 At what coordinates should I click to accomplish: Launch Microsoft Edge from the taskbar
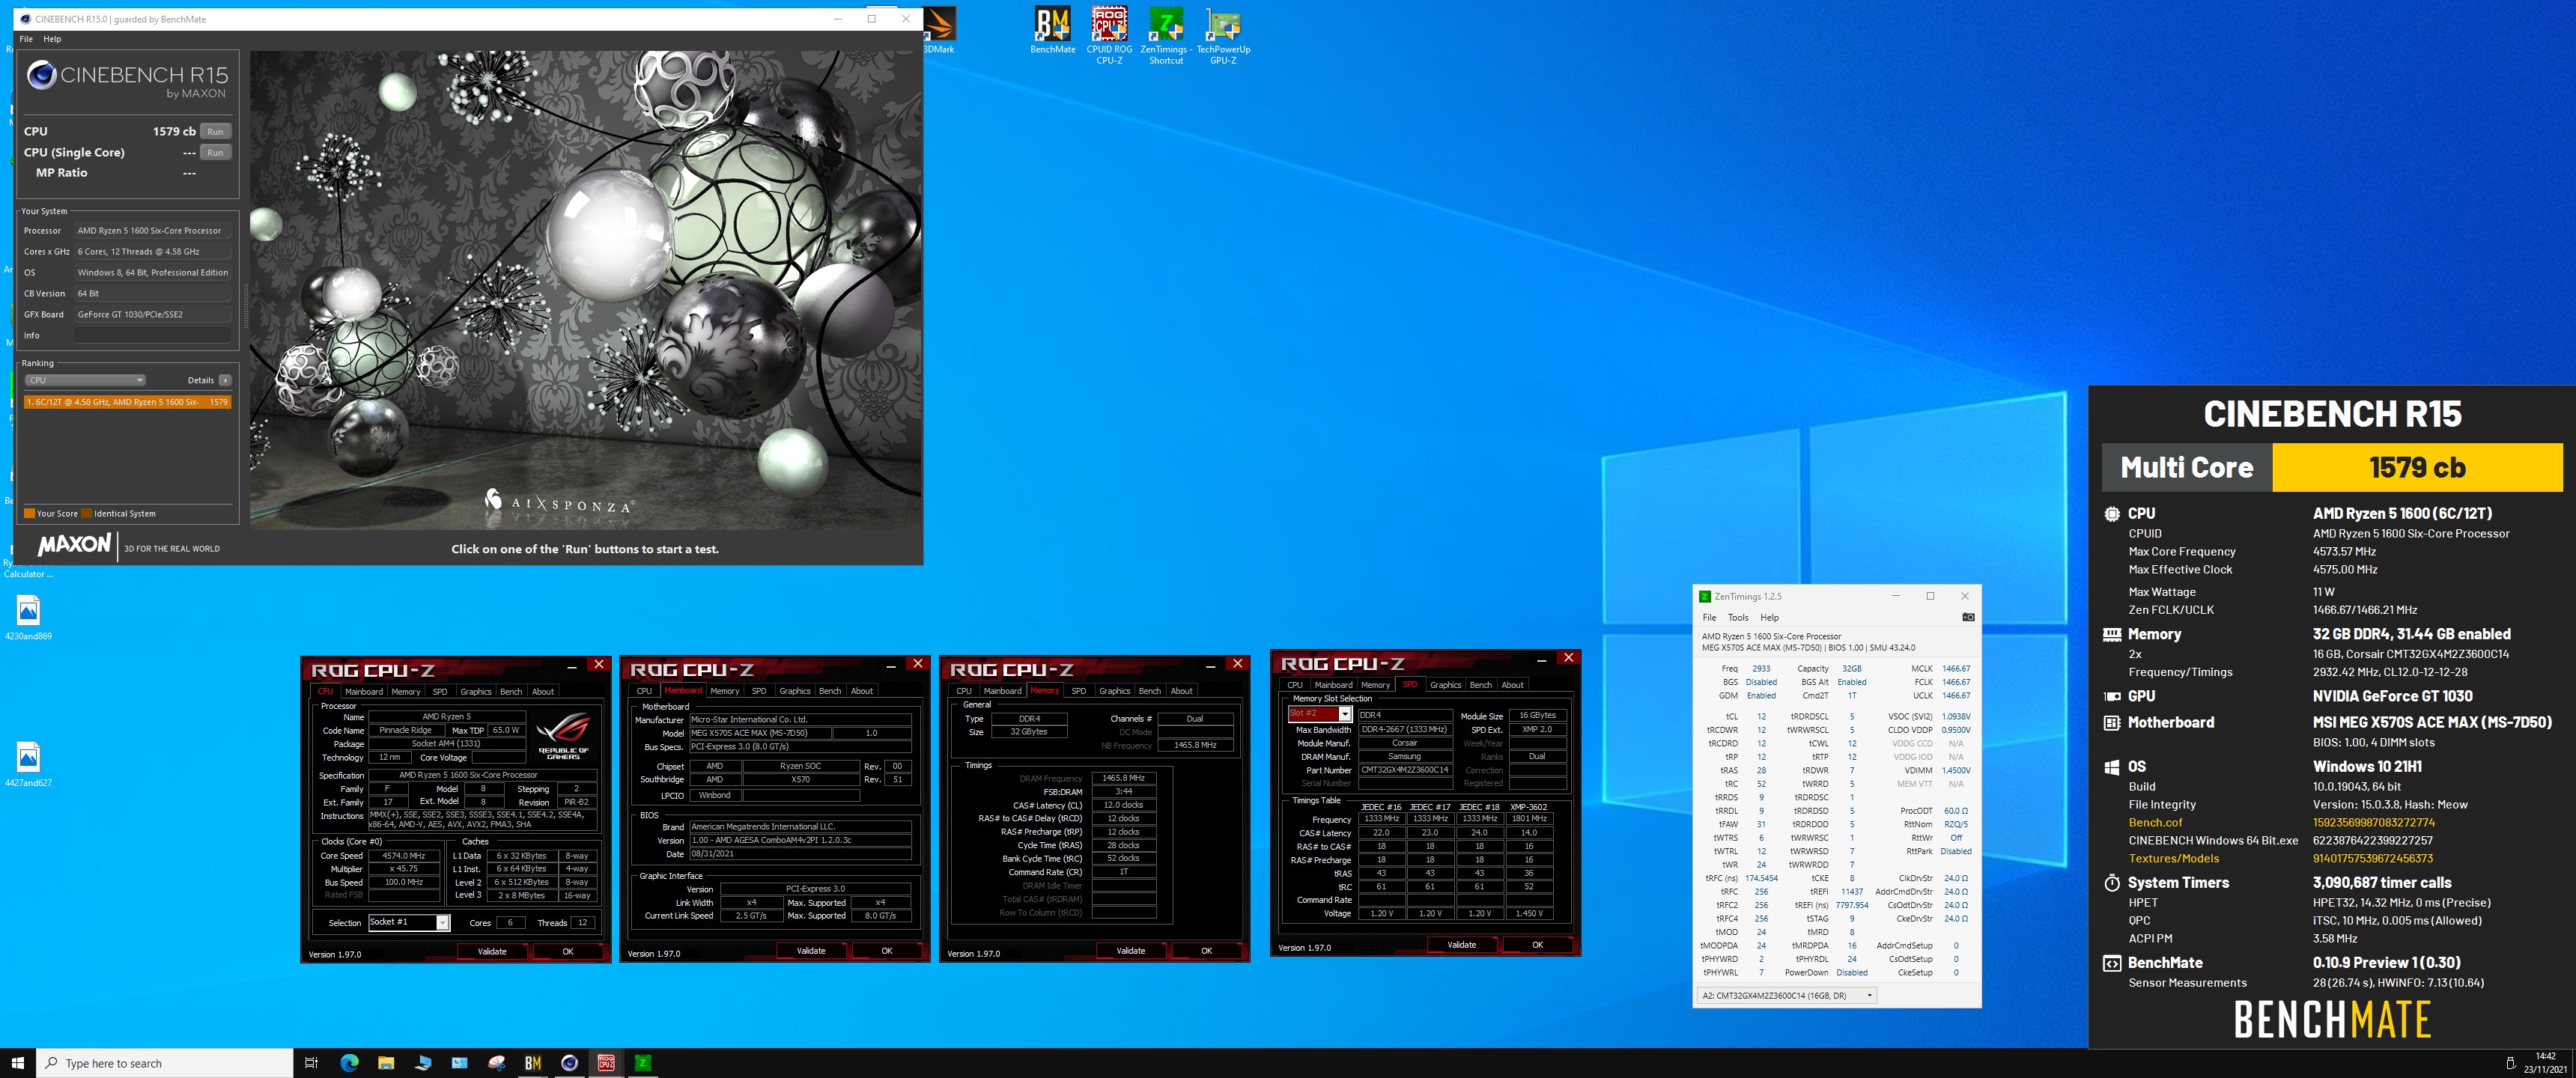(x=349, y=1062)
